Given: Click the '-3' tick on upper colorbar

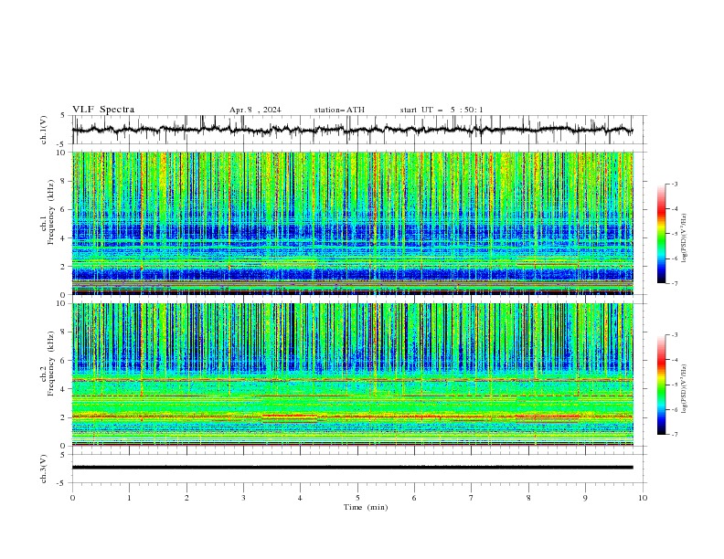Looking at the screenshot, I should 674,184.
